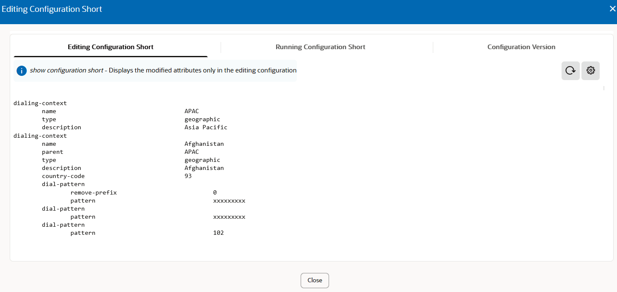Click the 'show configuration short' command text
The image size is (617, 292).
[x=66, y=70]
